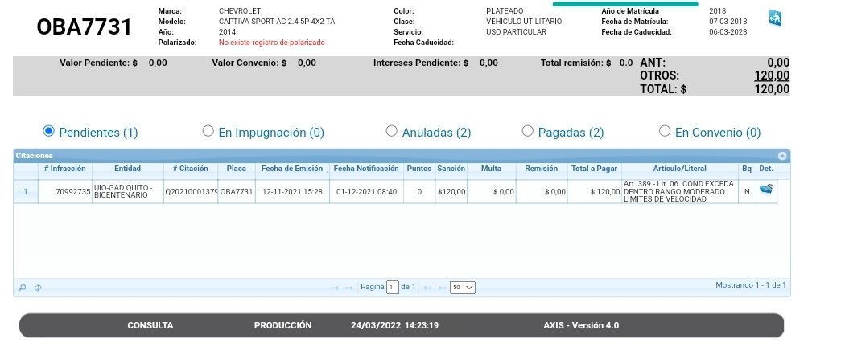Open detail icon for infraction 70992735
This screenshot has width=845, height=359.
click(766, 190)
